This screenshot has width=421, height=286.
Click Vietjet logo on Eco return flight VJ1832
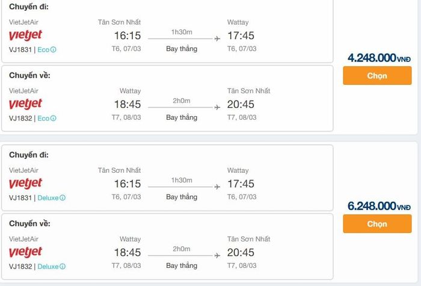click(x=25, y=104)
